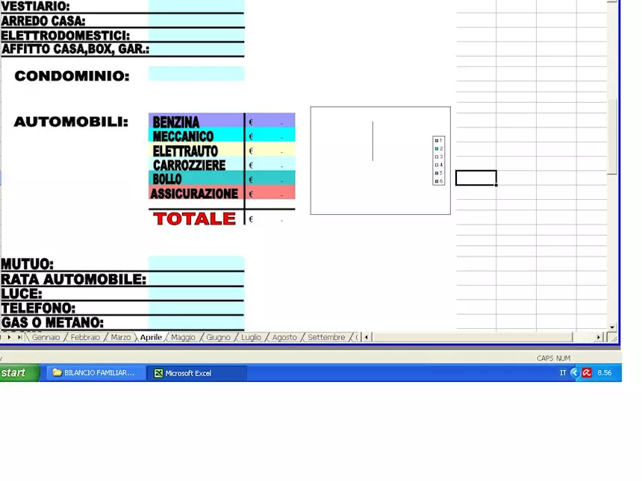Screen dimensions: 642x481
Task: Click the CONDOMINIO heading
Action: coord(72,75)
